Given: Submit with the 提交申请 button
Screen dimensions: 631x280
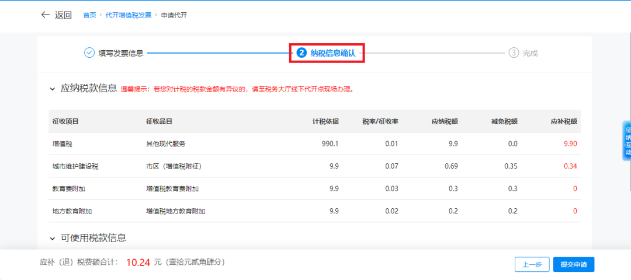Looking at the screenshot, I should coord(574,265).
